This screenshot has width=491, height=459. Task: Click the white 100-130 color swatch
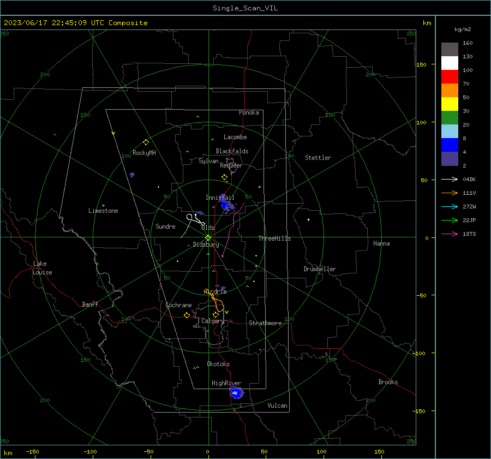tap(450, 63)
